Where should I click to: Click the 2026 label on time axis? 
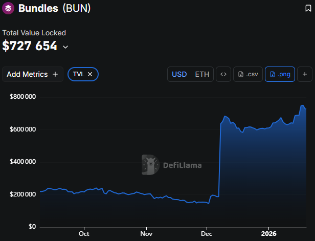[268, 234]
